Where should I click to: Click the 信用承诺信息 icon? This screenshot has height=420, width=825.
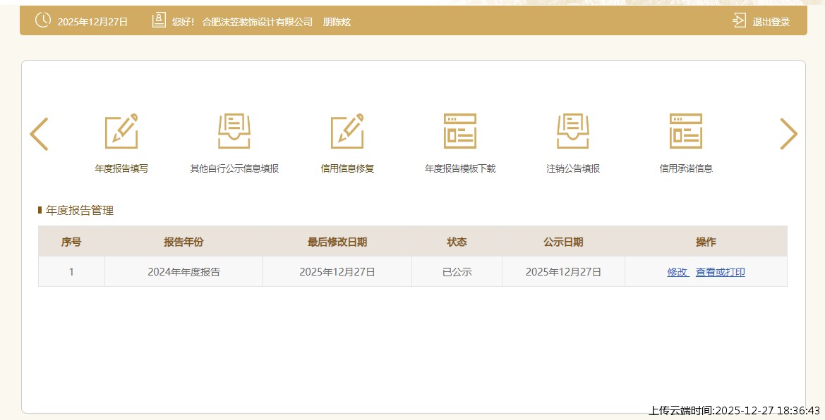(686, 131)
